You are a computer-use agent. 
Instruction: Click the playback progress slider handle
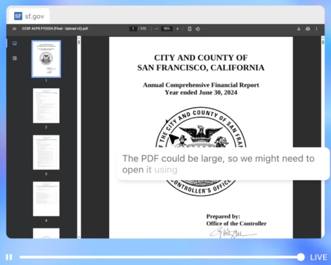click(x=300, y=257)
